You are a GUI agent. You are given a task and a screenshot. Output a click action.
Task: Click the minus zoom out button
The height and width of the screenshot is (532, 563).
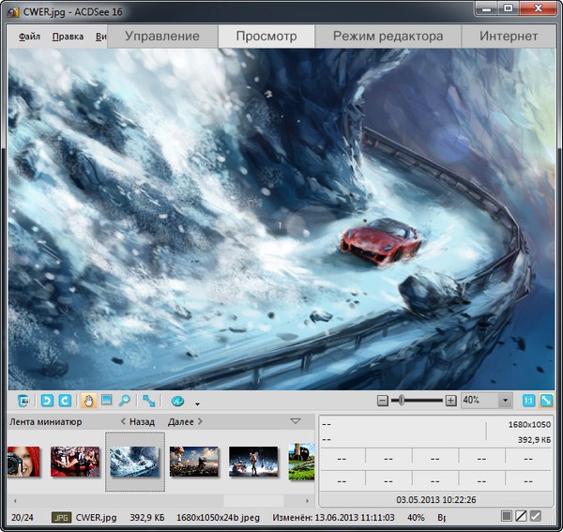pos(382,401)
